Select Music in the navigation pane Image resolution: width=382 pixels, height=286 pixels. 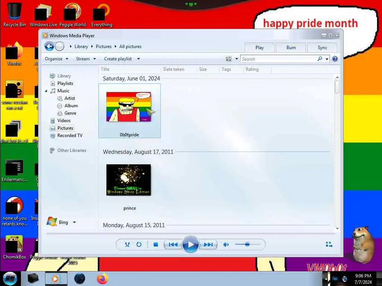pos(63,91)
